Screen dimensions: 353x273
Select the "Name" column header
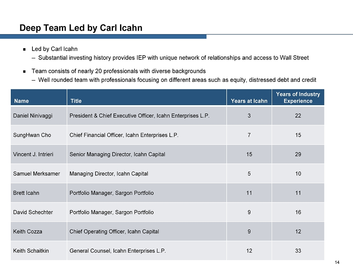pyautogui.click(x=21, y=101)
